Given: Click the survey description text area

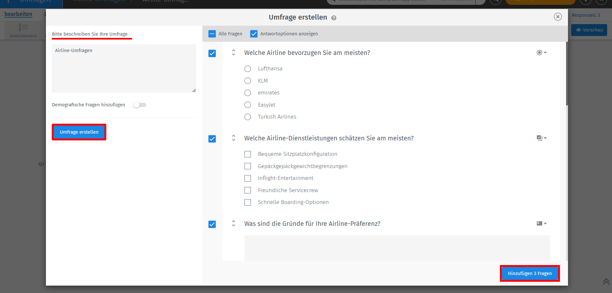Looking at the screenshot, I should 124,68.
